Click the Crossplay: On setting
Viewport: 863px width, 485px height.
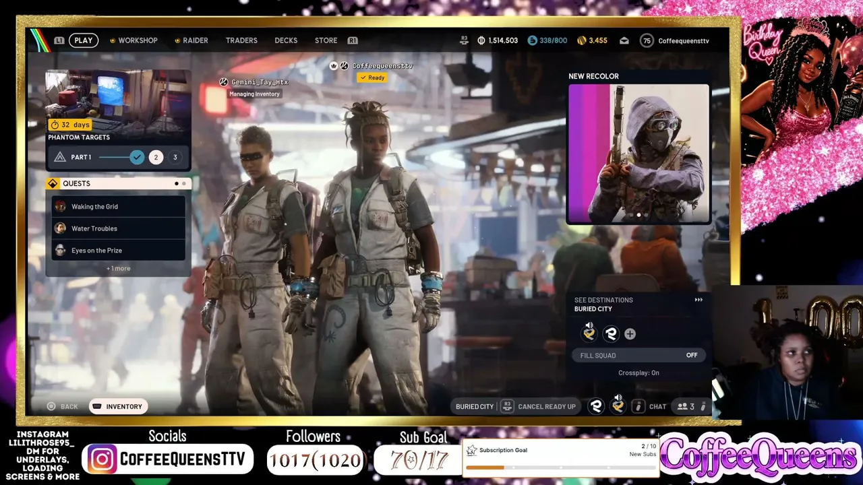coord(638,373)
